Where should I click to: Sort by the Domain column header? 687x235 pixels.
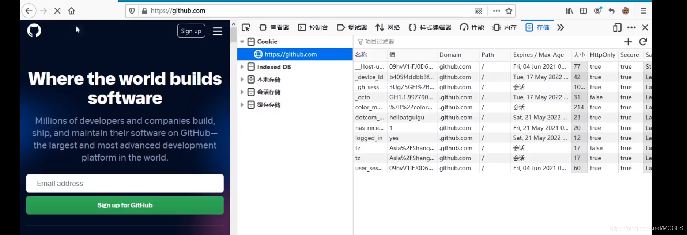click(x=458, y=55)
